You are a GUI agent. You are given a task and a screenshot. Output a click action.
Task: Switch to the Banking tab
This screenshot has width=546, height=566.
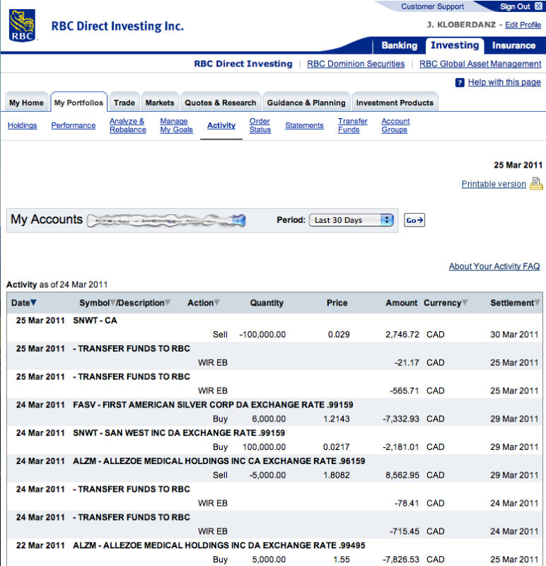coord(399,45)
